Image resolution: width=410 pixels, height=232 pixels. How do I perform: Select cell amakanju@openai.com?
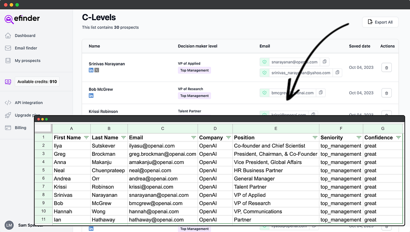pos(163,162)
